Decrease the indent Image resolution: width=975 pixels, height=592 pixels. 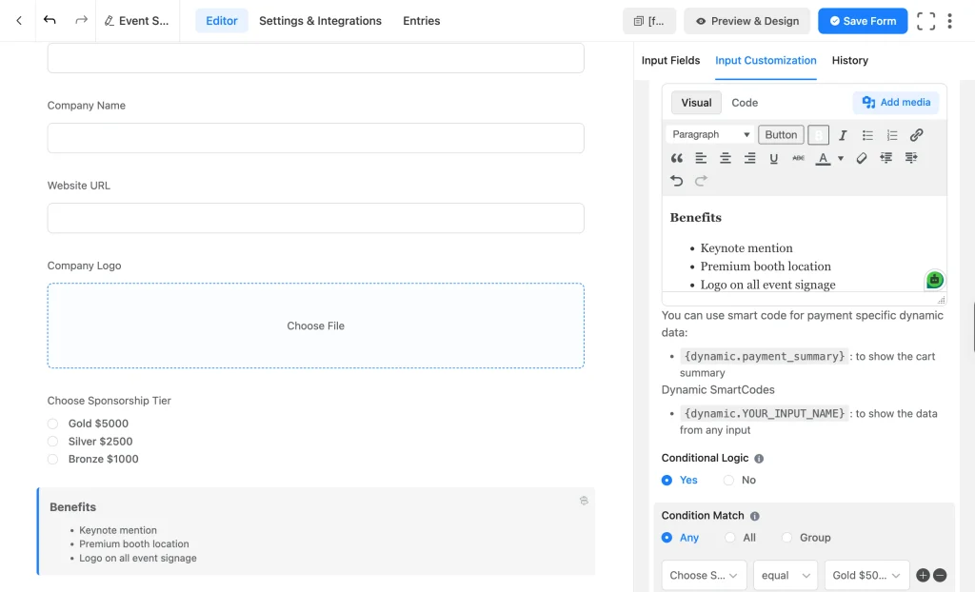point(886,158)
